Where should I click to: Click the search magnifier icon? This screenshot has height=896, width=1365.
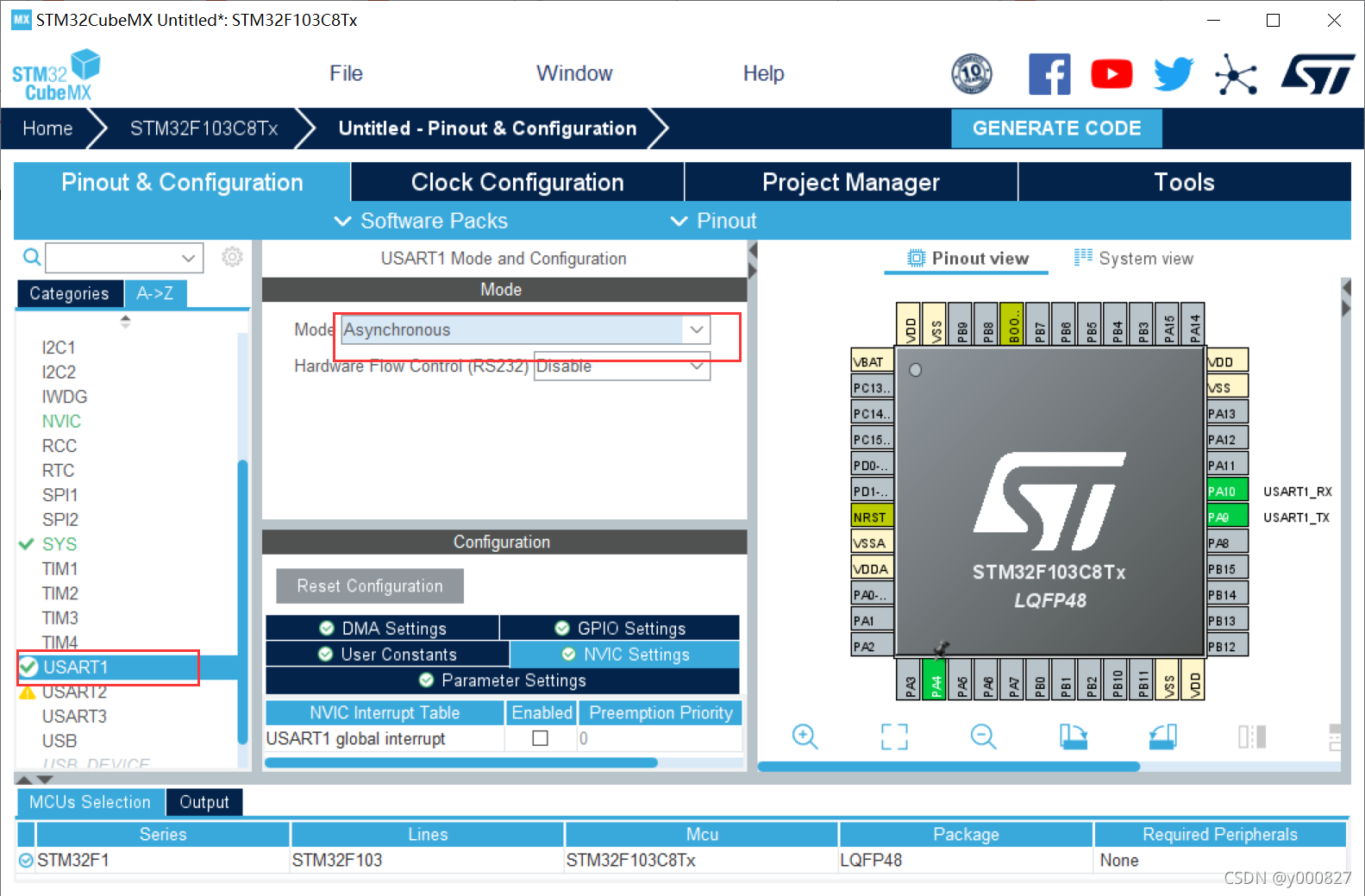[32, 257]
